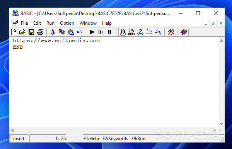Click the vertical scrollbar down arrow

coord(221,124)
